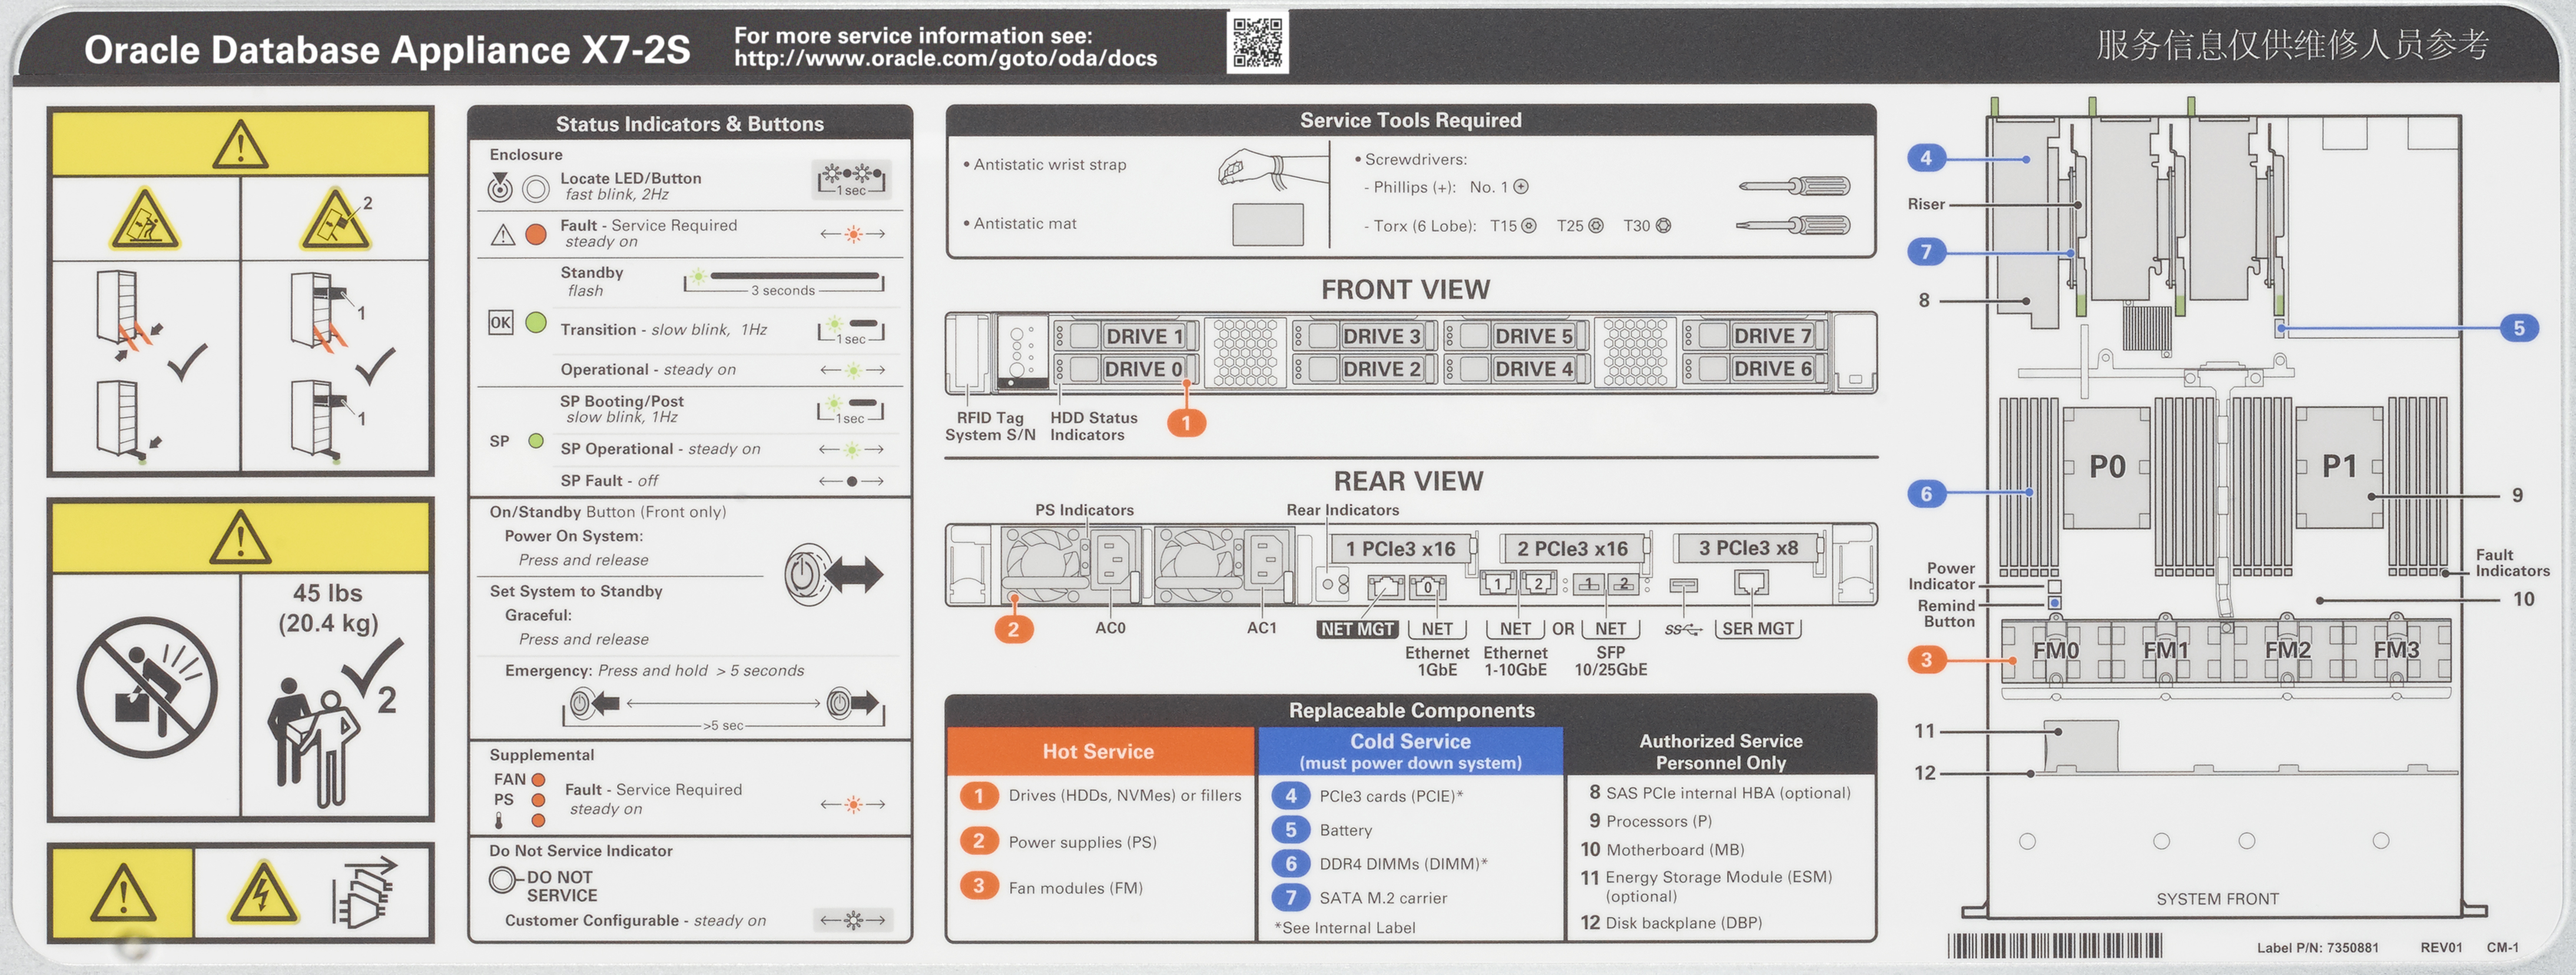Click processor P0 on system diagram
This screenshot has width=2576, height=975.
[x=2106, y=467]
